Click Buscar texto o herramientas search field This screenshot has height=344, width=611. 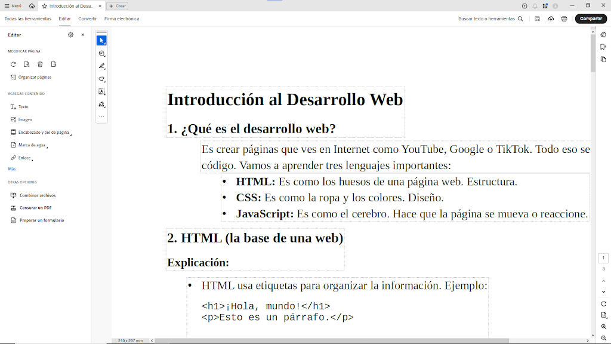point(490,19)
